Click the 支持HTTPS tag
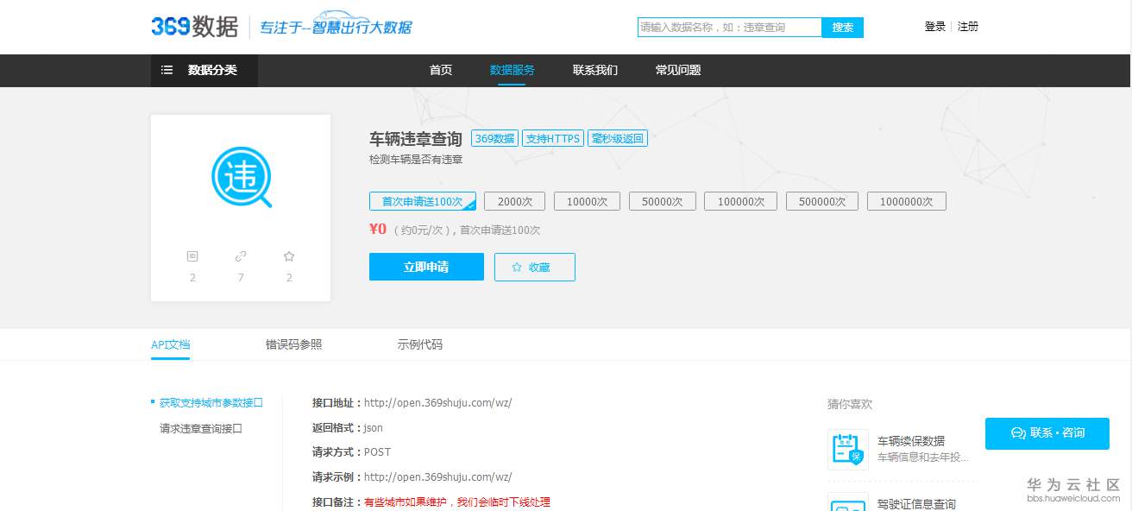Viewport: 1132px width, 511px height. (553, 138)
